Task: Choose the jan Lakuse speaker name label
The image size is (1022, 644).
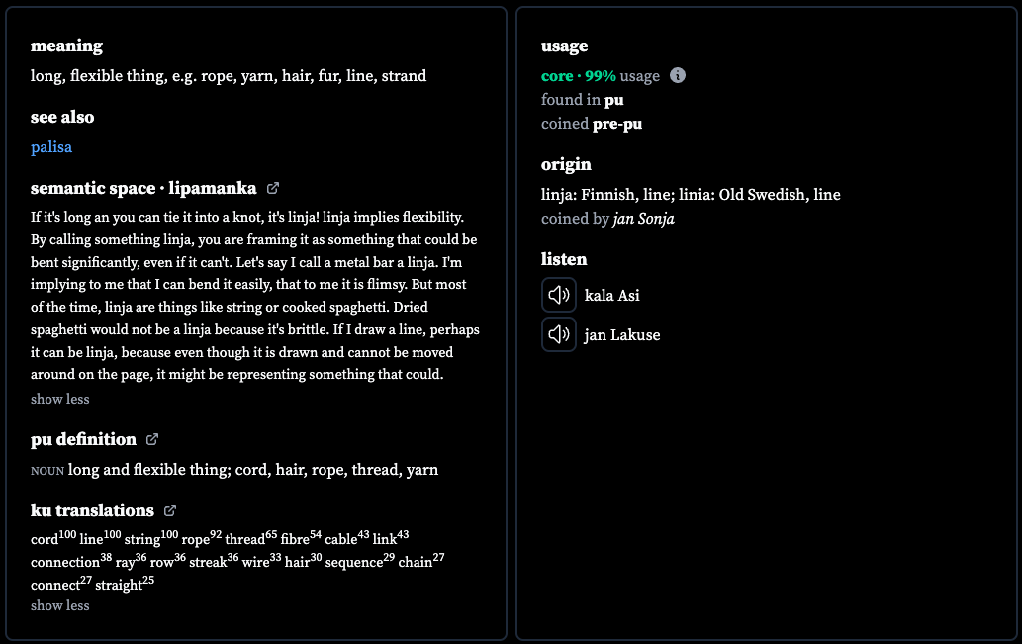Action: click(x=622, y=335)
